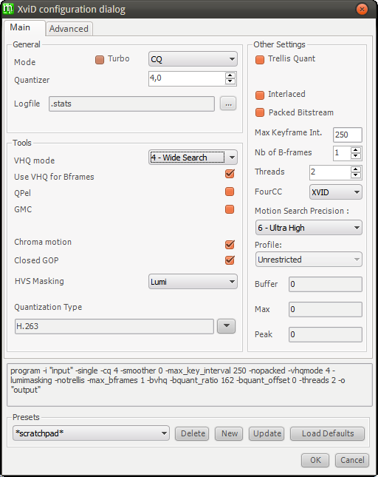Click the Max Keyframe Int. field

[x=347, y=135]
